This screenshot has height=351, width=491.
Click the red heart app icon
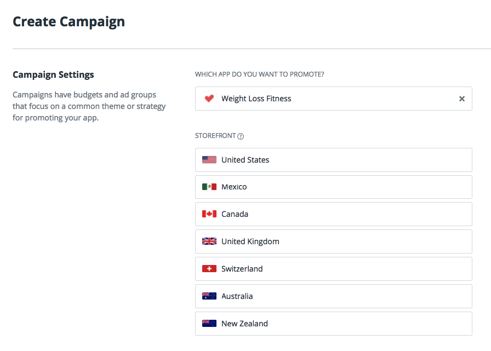coord(209,99)
